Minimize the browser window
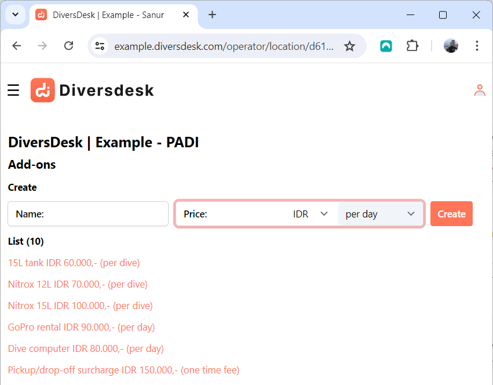This screenshot has width=493, height=385. click(x=410, y=15)
